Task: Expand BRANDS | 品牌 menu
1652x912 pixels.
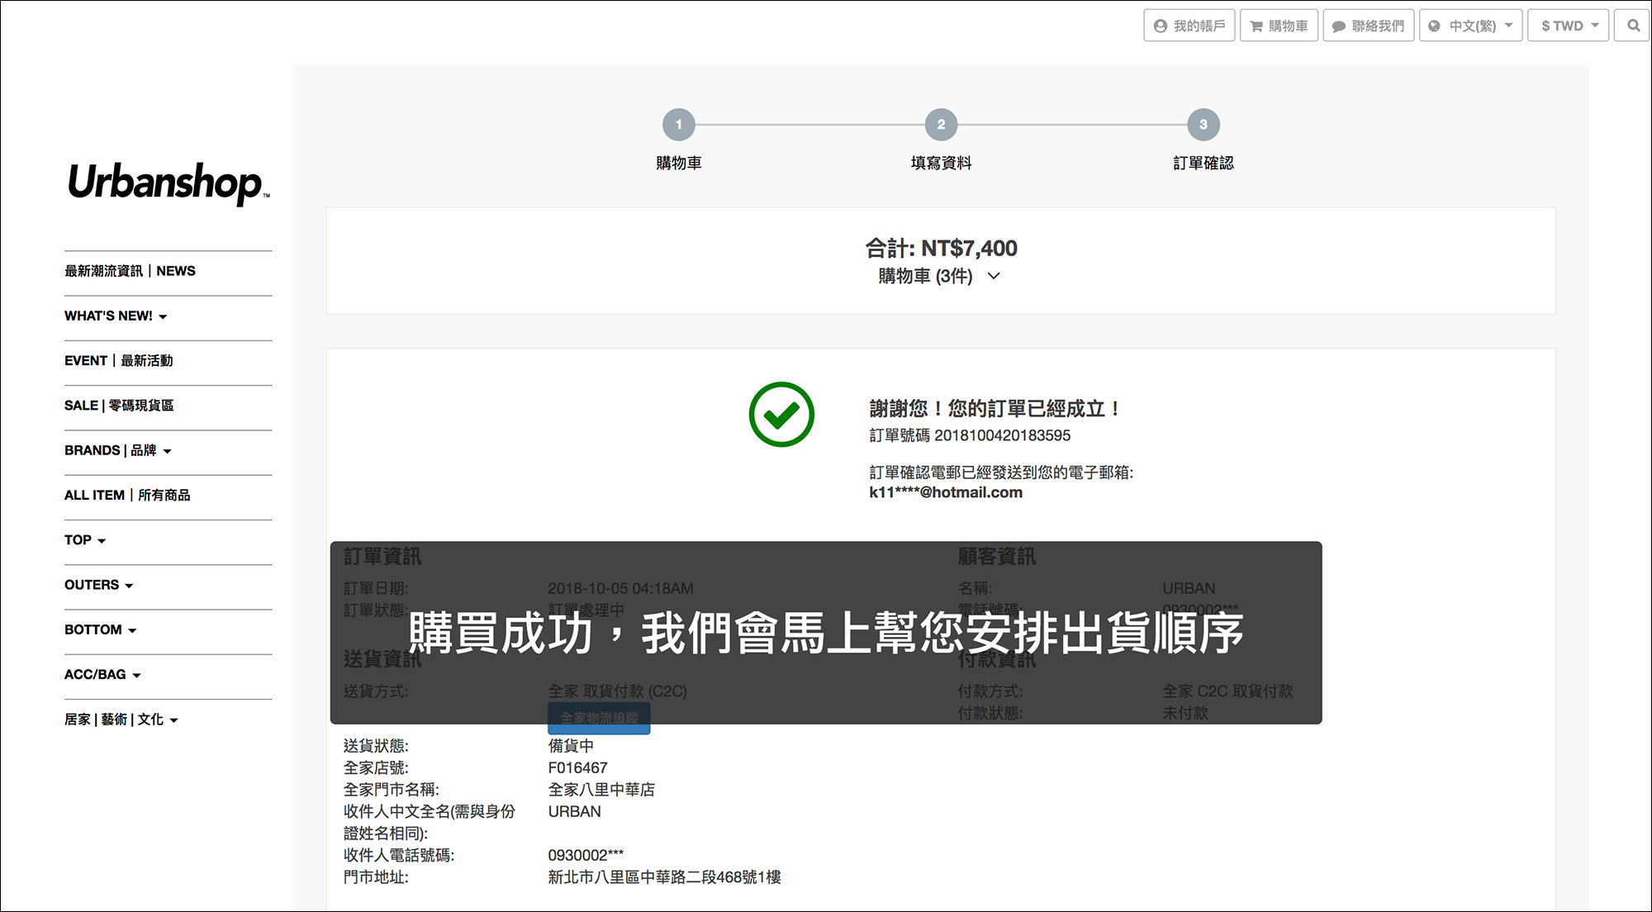Action: pyautogui.click(x=118, y=451)
